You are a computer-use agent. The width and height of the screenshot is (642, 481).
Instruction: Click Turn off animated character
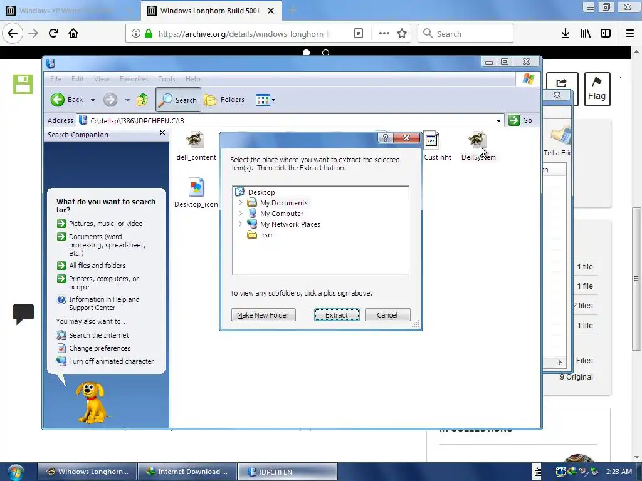pos(112,361)
